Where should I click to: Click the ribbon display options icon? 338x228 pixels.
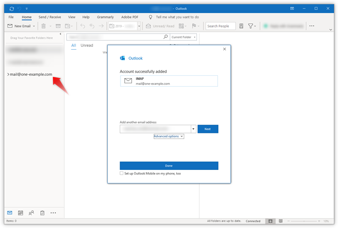(x=292, y=8)
